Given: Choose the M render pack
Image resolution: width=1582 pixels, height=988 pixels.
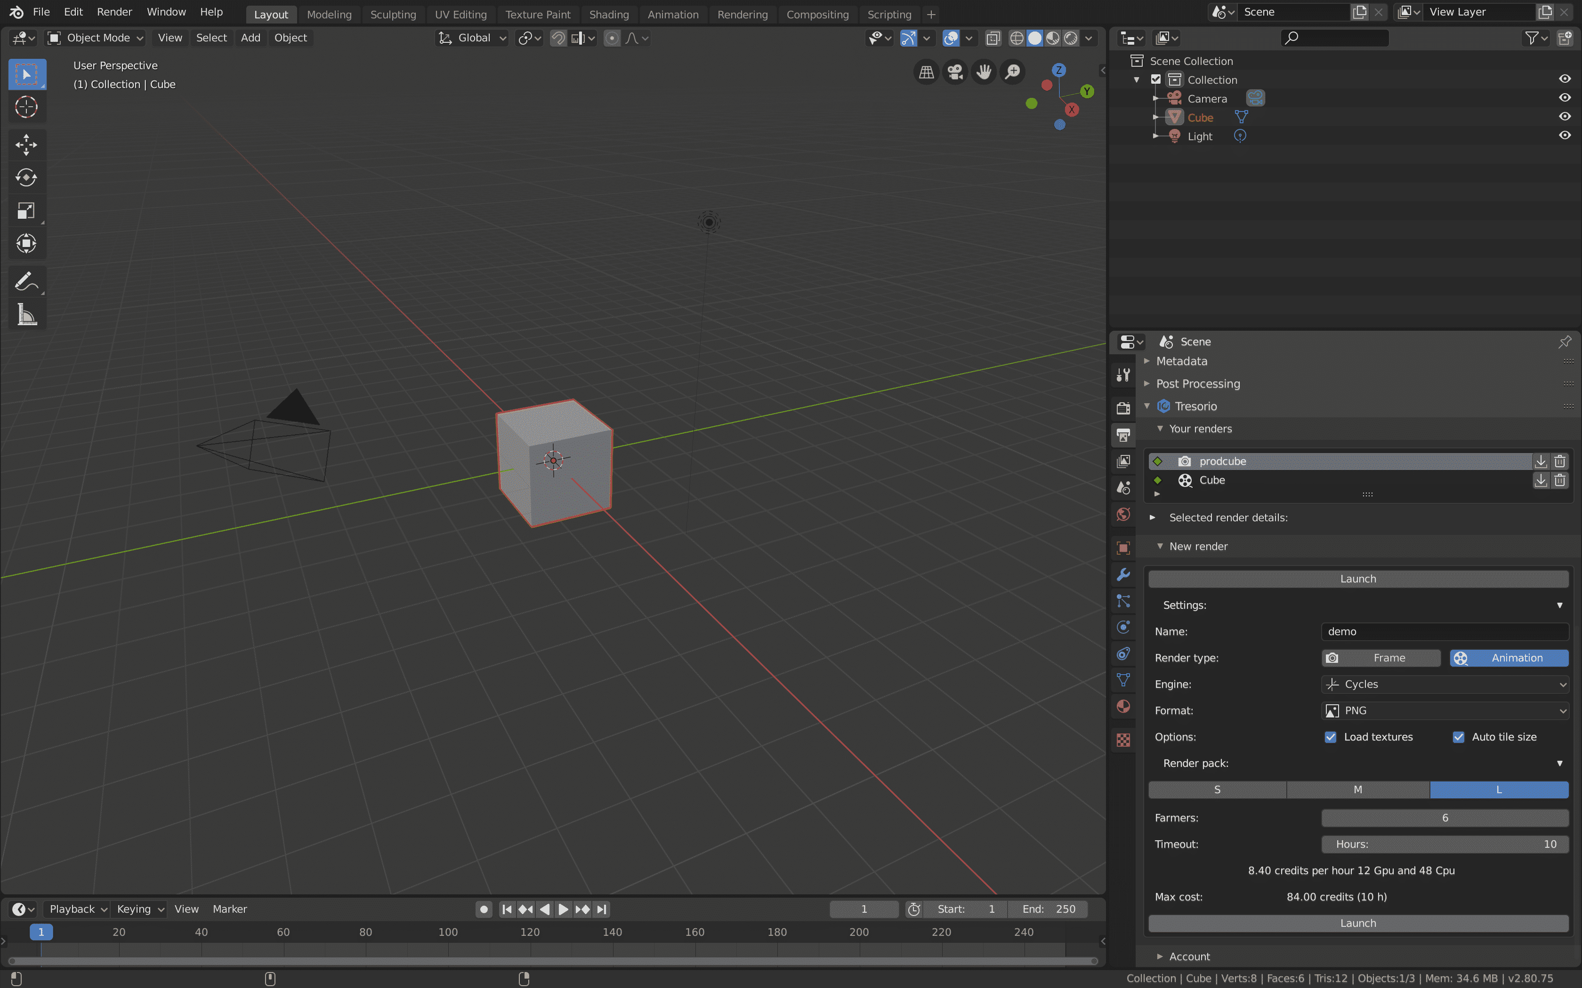Looking at the screenshot, I should click(x=1358, y=789).
